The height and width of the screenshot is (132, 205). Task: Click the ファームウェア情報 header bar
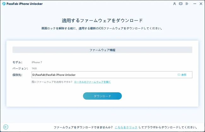[102, 50]
